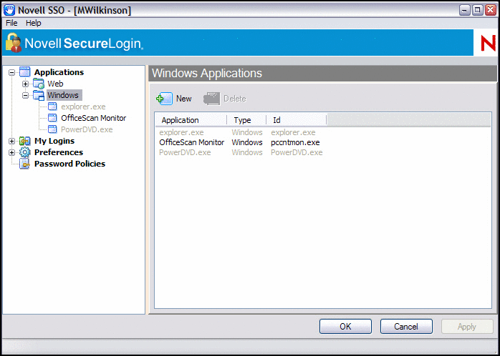
Task: Click the My Logins key icon
Action: click(25, 141)
